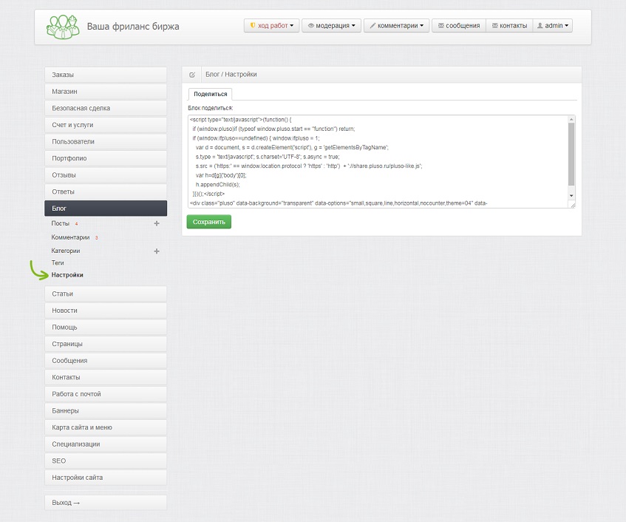
Task: Switch to the Поделиться tab
Action: [x=211, y=94]
